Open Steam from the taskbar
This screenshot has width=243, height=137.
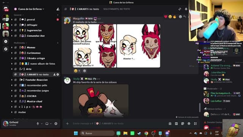[x=139, y=133]
